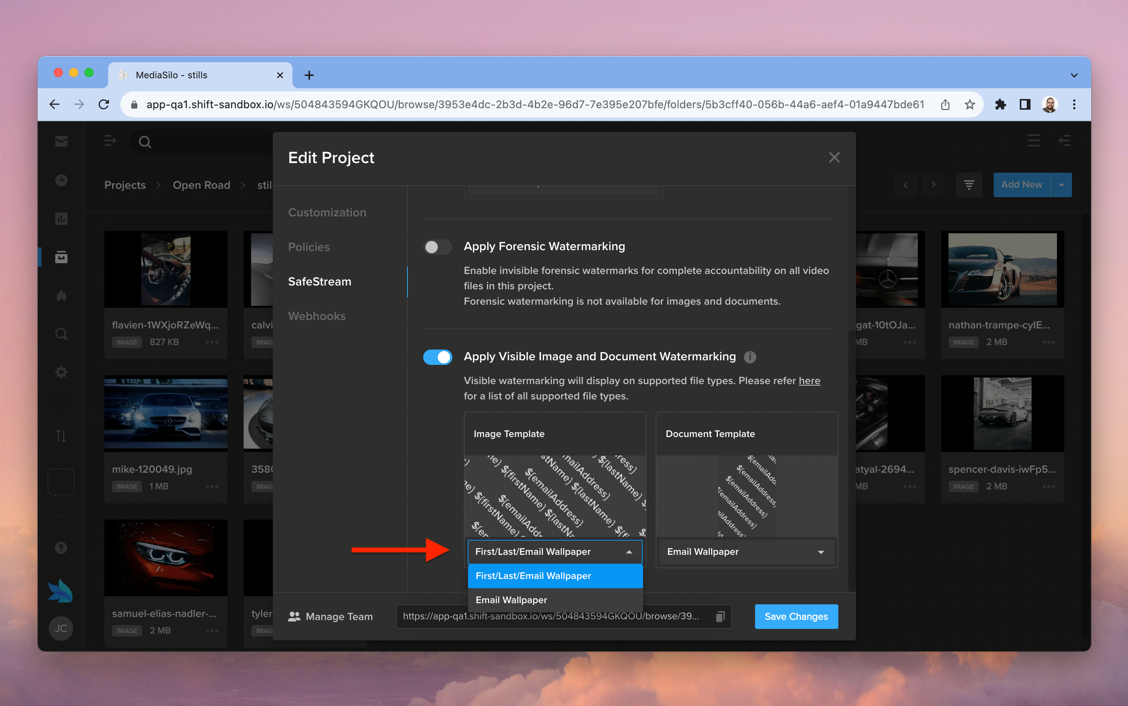
Task: Open mike-120049.jpg thumbnail
Action: pyautogui.click(x=166, y=414)
